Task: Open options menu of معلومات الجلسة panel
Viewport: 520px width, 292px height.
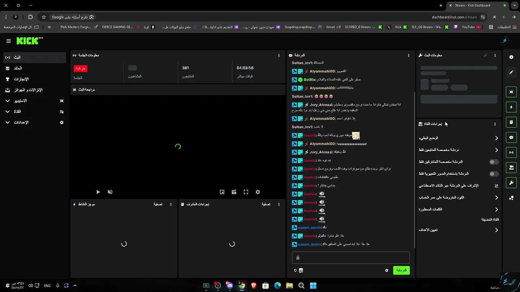Action: (x=279, y=55)
